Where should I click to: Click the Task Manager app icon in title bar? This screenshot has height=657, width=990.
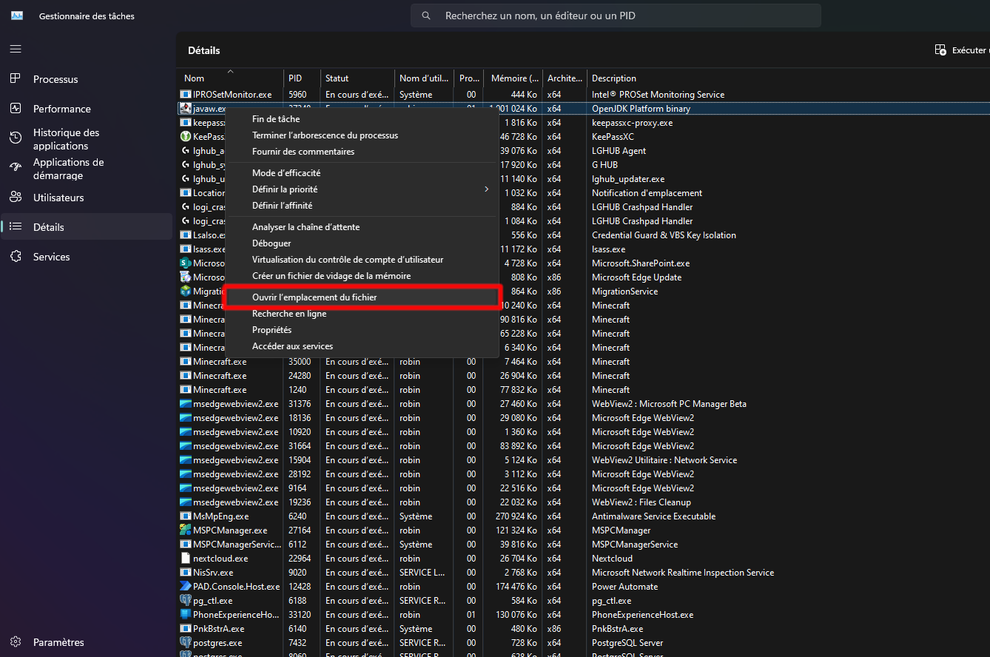click(x=17, y=16)
